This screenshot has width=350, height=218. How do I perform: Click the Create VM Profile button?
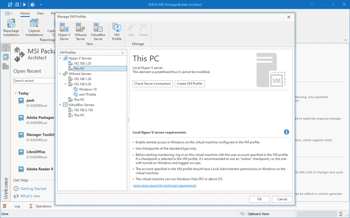point(190,83)
